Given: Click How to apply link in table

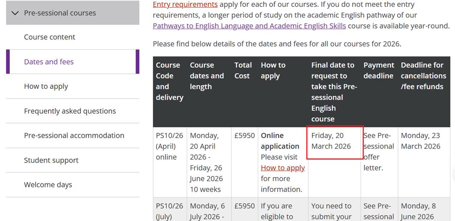Looking at the screenshot, I should point(283,168).
